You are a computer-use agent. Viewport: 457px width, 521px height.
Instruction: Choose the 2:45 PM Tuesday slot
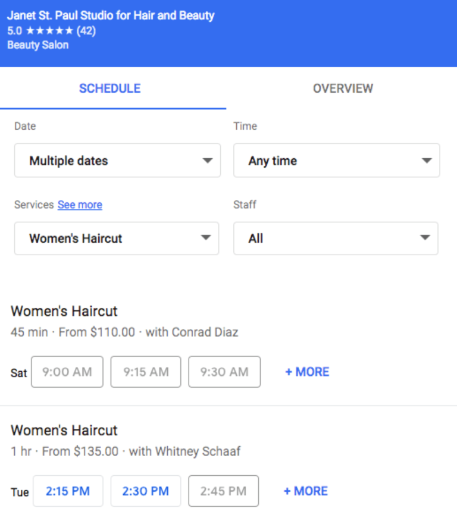(x=223, y=491)
